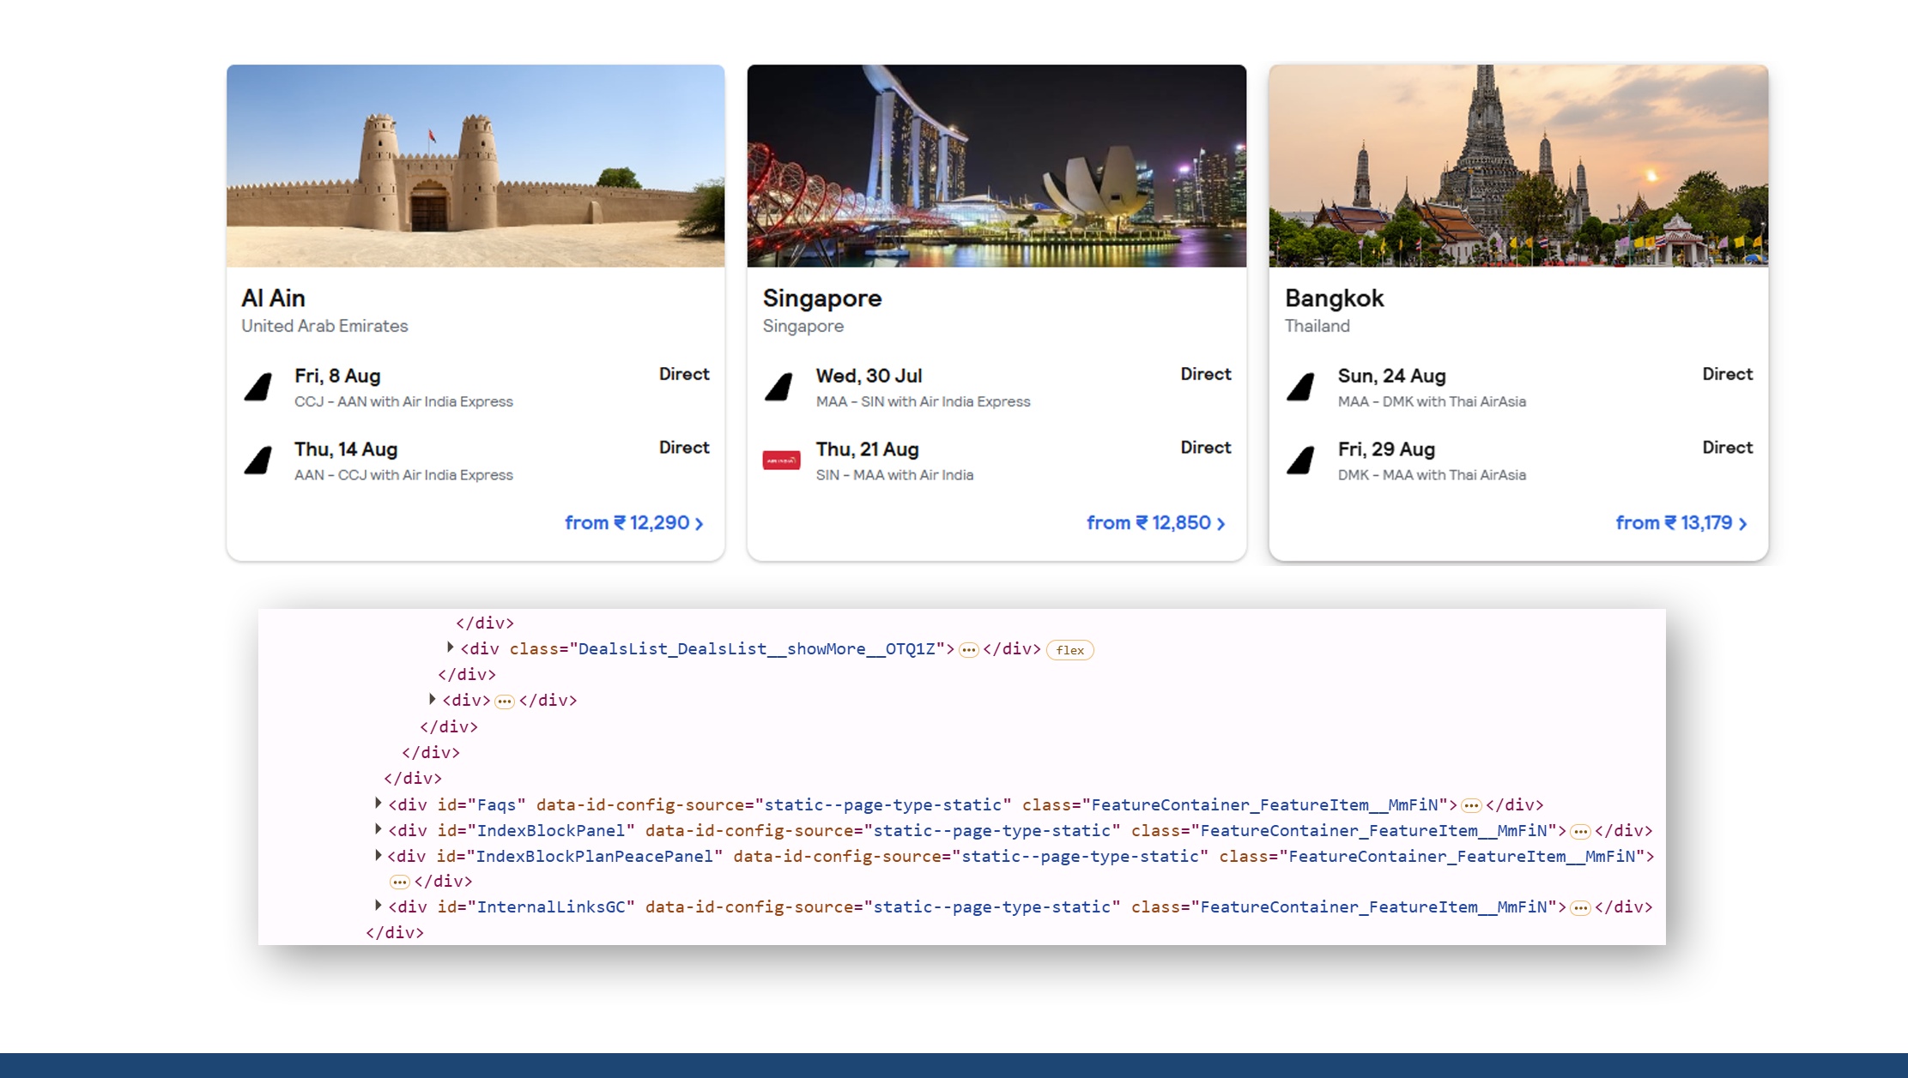Click chevron arrow beside ₹ 13,179 price
The height and width of the screenshot is (1078, 1908).
coord(1743,523)
